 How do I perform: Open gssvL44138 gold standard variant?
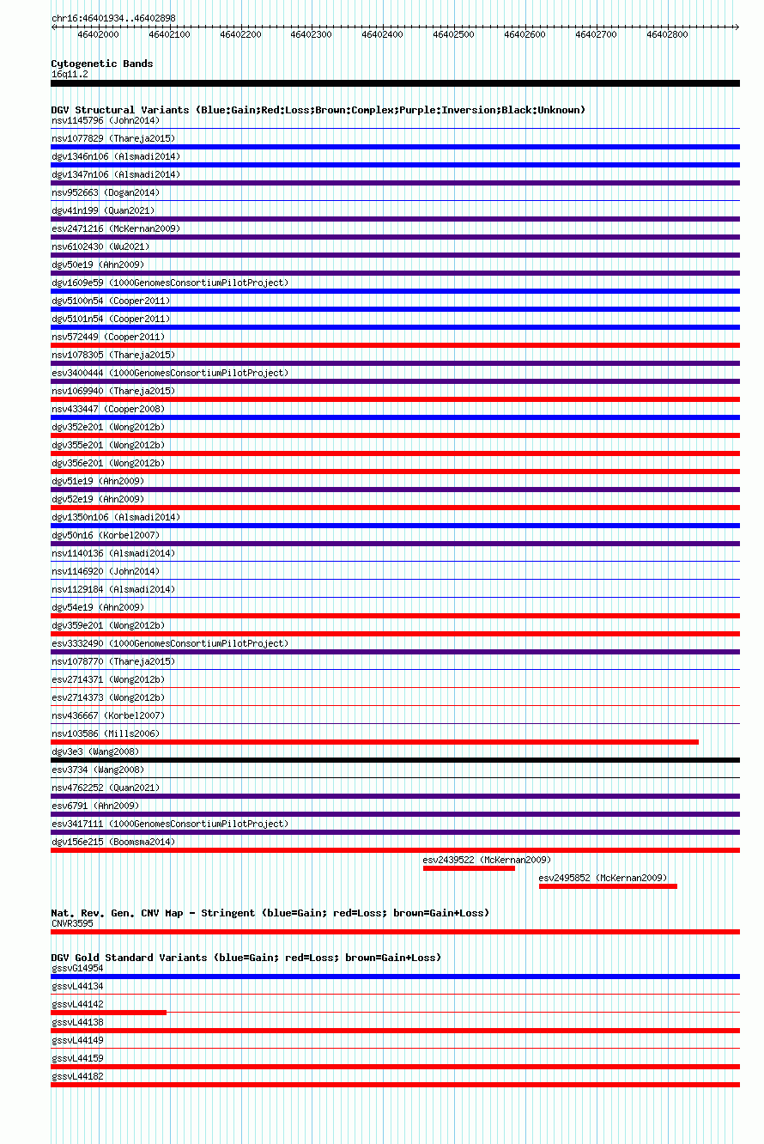coord(395,1031)
